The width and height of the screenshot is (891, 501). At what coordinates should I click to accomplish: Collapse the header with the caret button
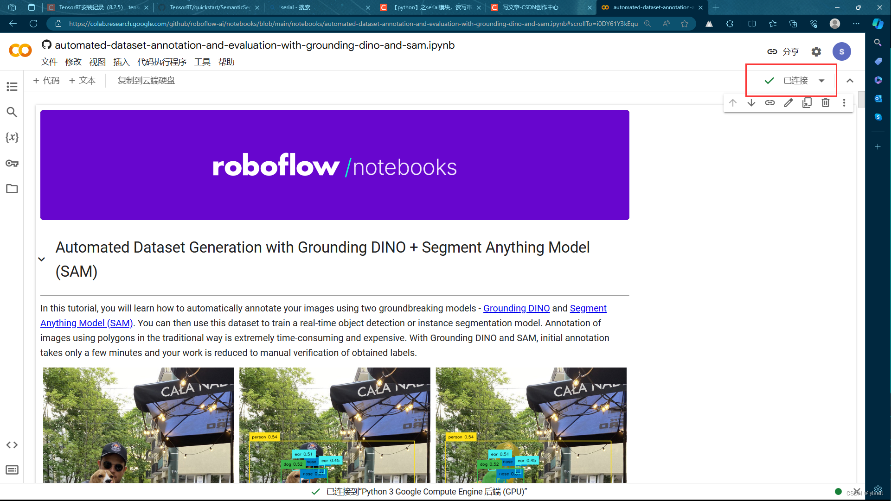pyautogui.click(x=850, y=81)
